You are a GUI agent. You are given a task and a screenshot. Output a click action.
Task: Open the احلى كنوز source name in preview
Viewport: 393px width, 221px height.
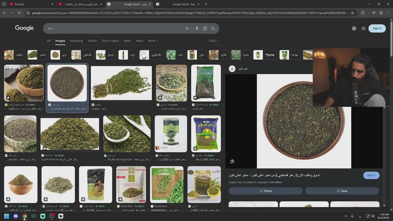(243, 69)
